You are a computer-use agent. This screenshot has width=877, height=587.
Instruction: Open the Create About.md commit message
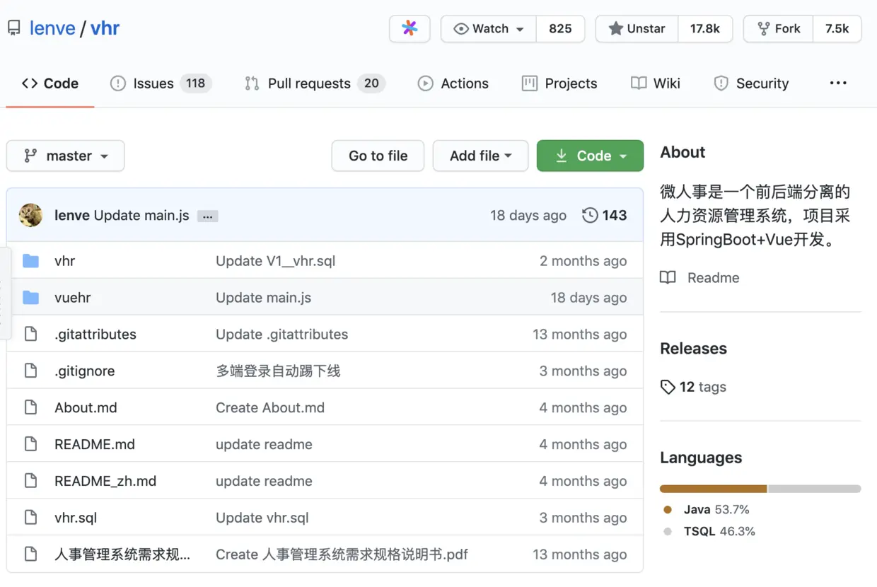(270, 408)
